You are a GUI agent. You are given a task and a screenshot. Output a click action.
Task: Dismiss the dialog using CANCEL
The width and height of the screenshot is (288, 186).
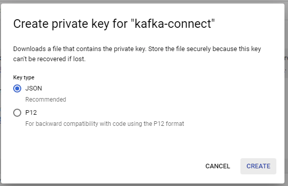pos(218,166)
